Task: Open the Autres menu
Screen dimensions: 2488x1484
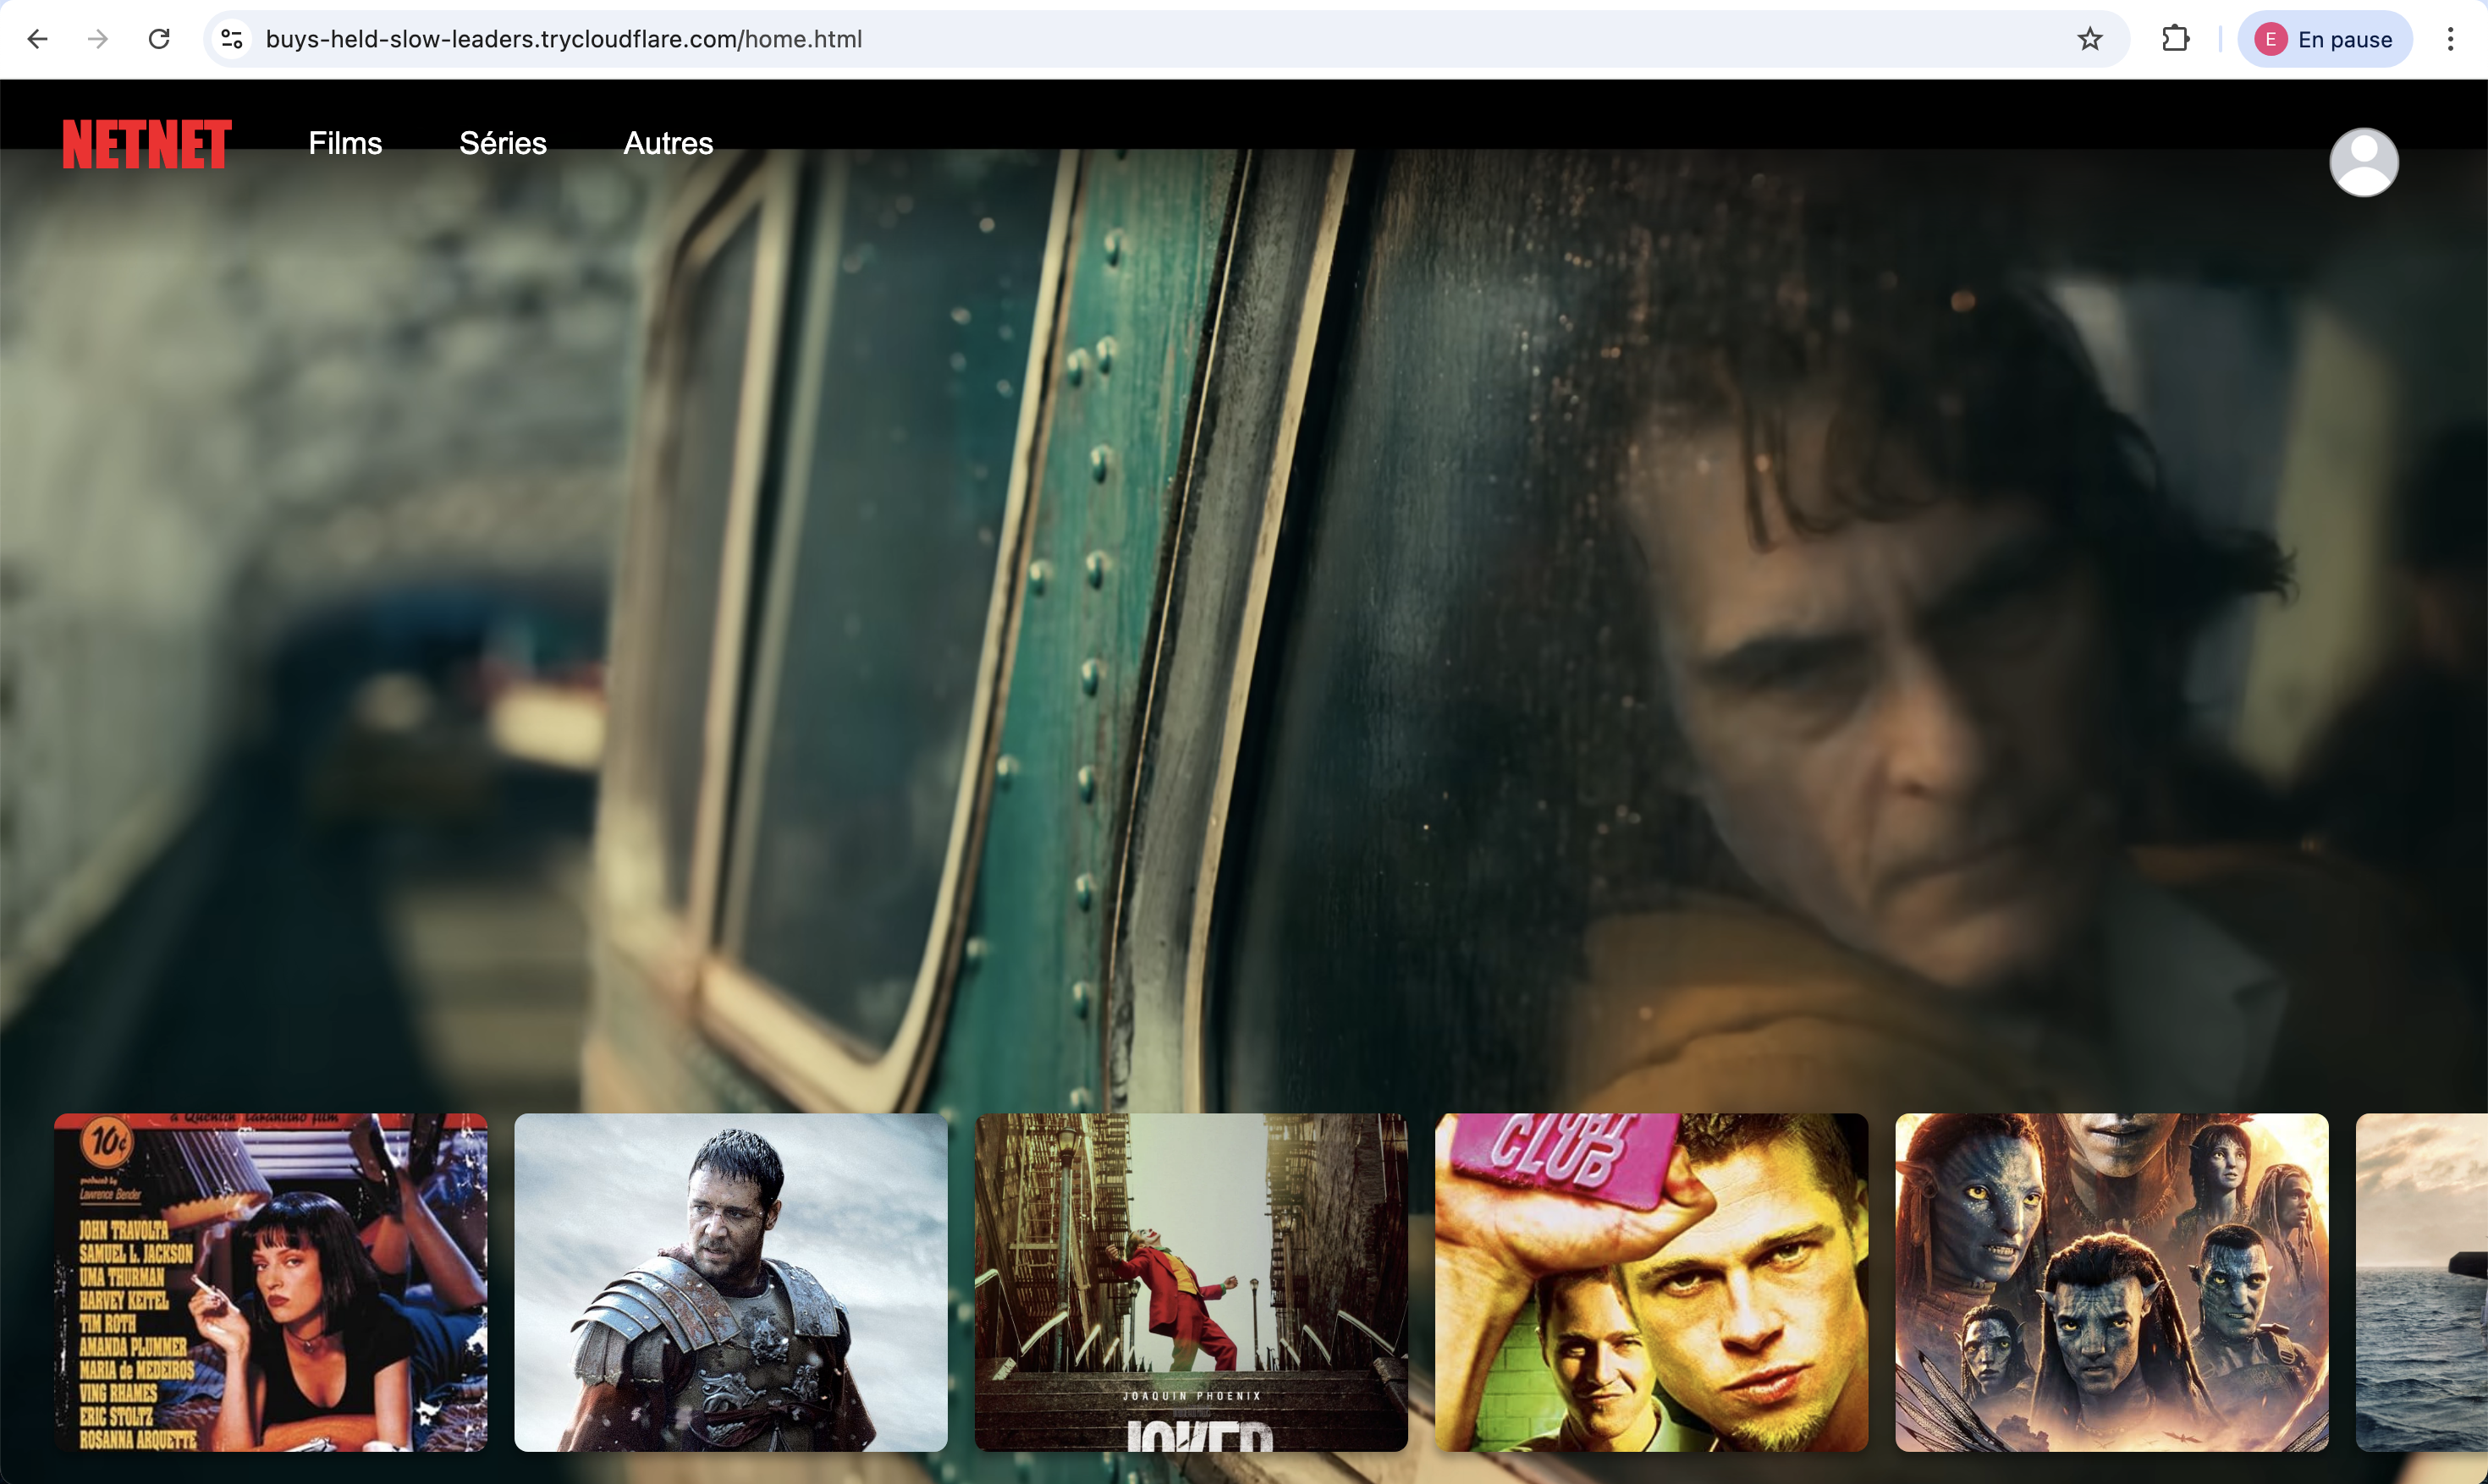Action: pos(668,143)
